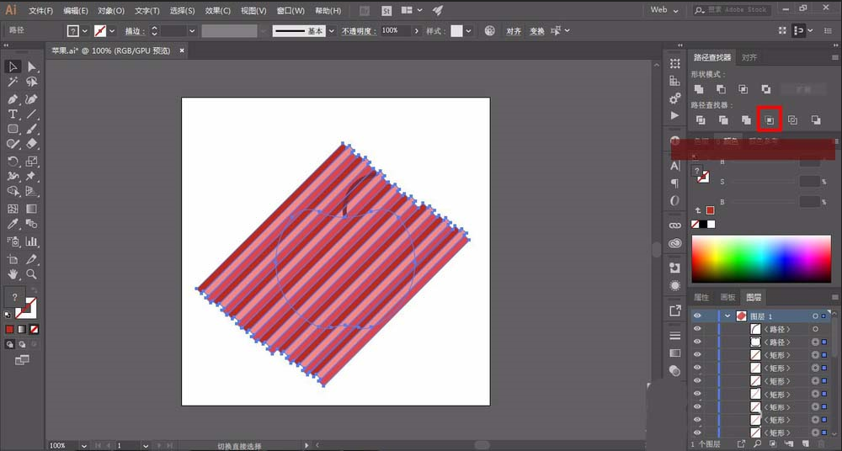This screenshot has width=842, height=451.
Task: Open the 样式 graphic style dropdown
Action: (469, 31)
